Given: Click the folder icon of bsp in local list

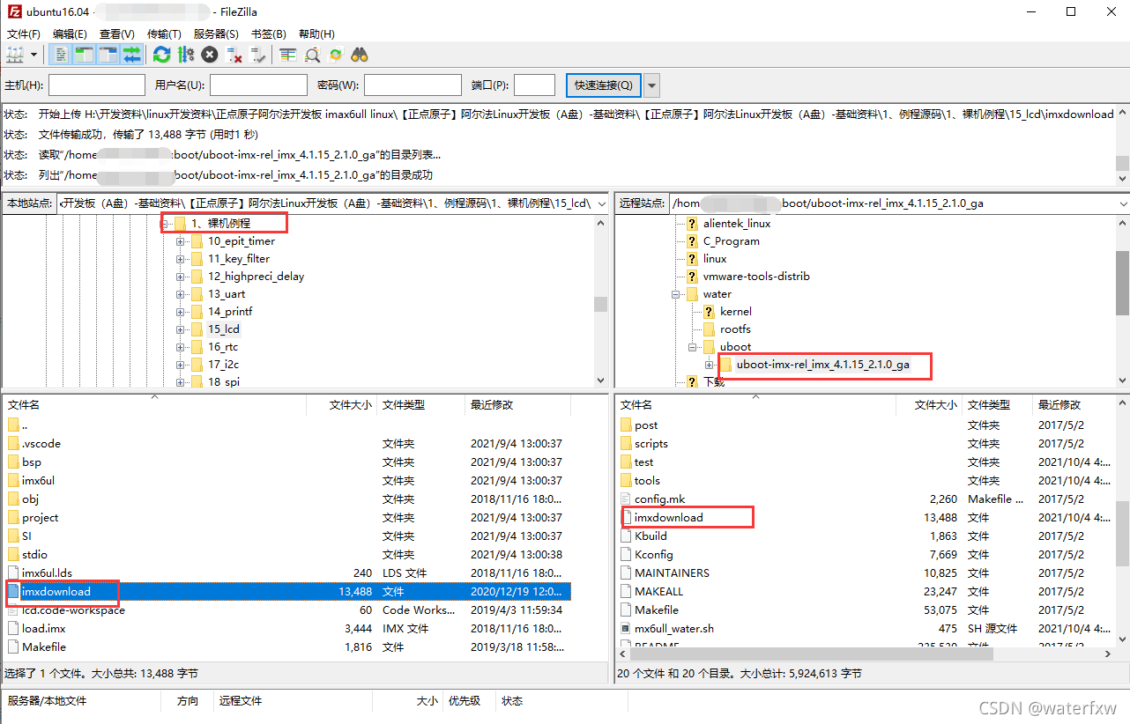Looking at the screenshot, I should pos(13,462).
